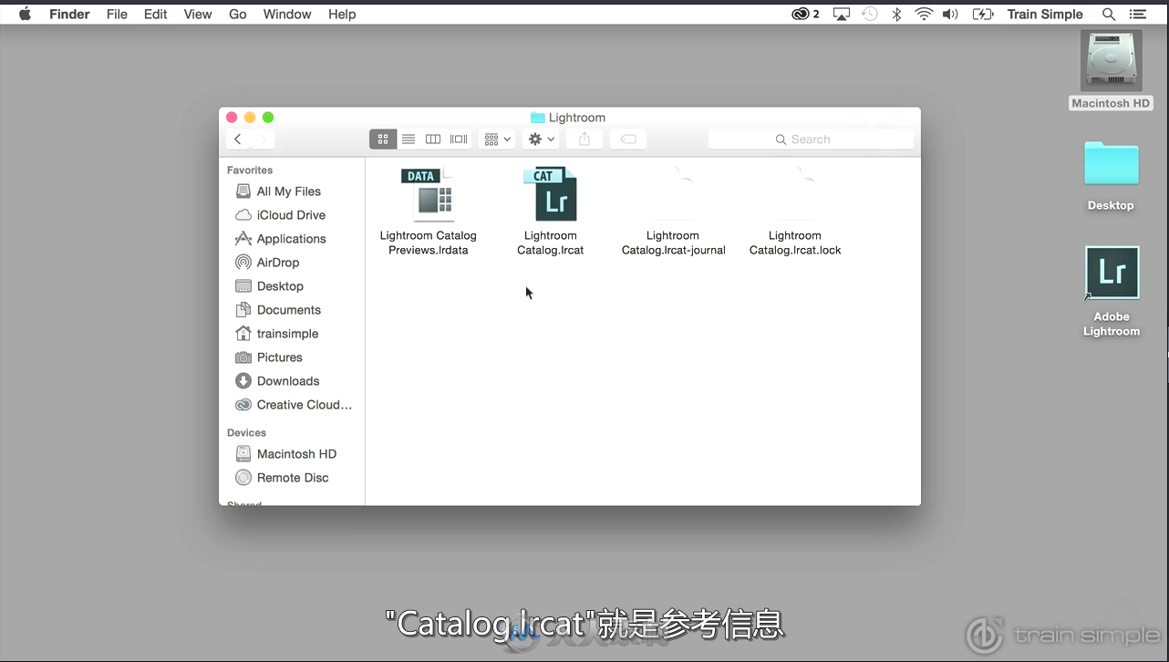Viewport: 1169px width, 662px height.
Task: Open the item arrangement dropdown
Action: pos(497,139)
